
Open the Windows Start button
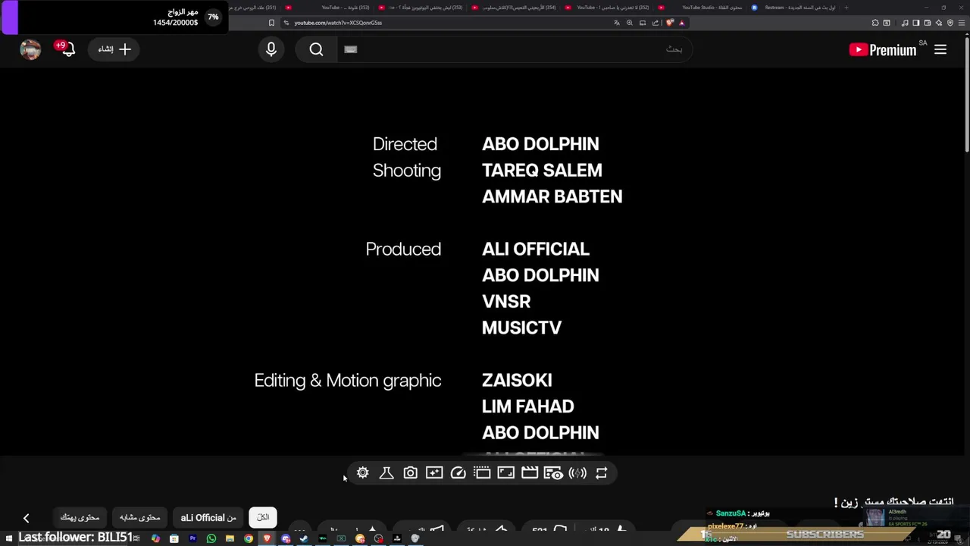coord(8,538)
